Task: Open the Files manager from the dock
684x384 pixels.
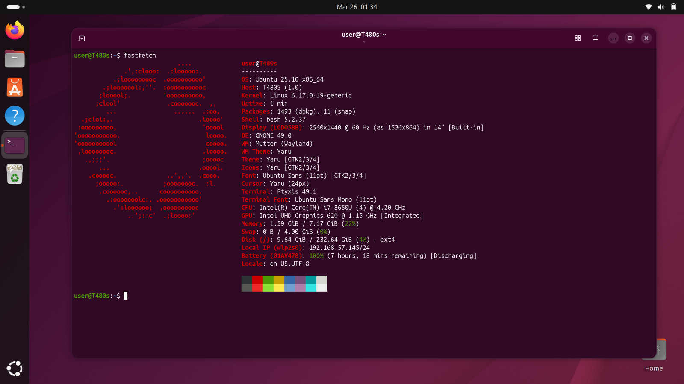Action: click(15, 59)
